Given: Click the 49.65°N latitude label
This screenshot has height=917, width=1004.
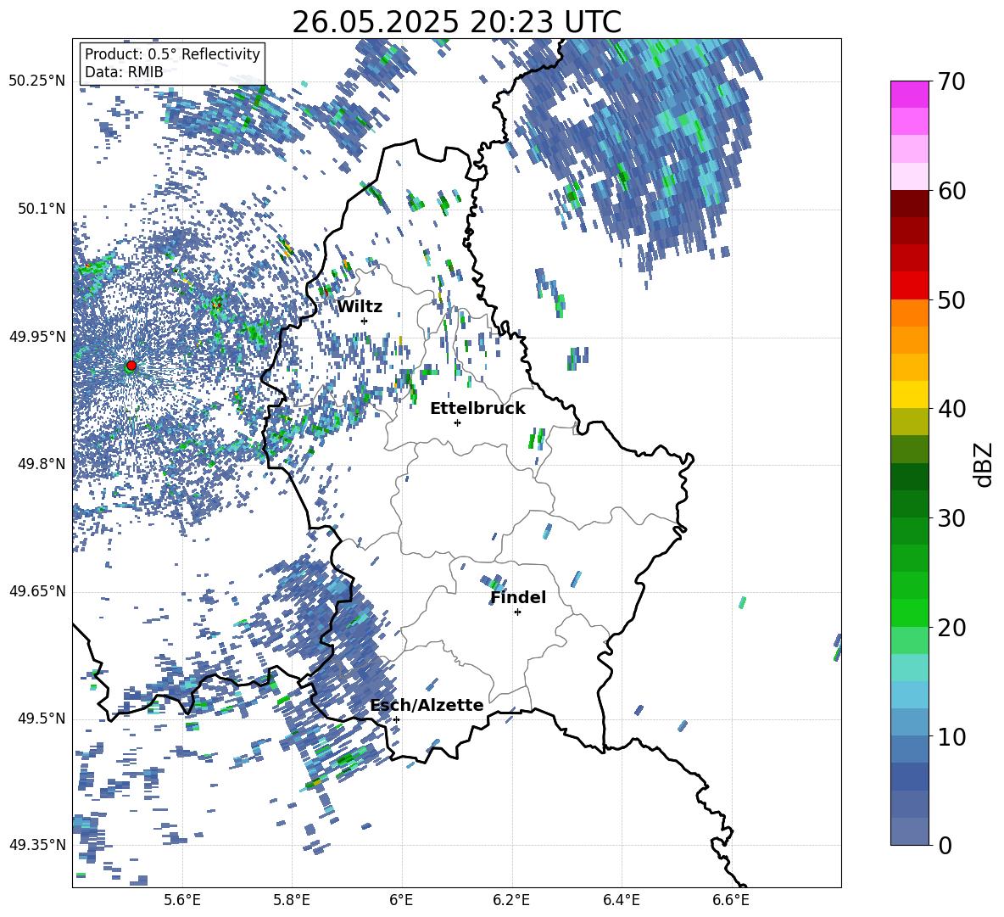Looking at the screenshot, I should pyautogui.click(x=37, y=590).
